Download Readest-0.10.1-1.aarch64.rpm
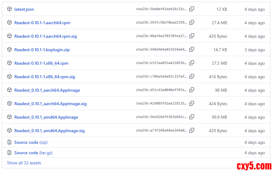The width and height of the screenshot is (273, 172). coord(42,23)
